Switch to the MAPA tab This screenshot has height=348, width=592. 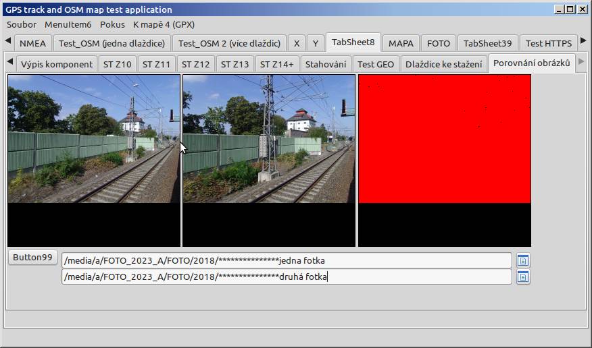tap(401, 43)
